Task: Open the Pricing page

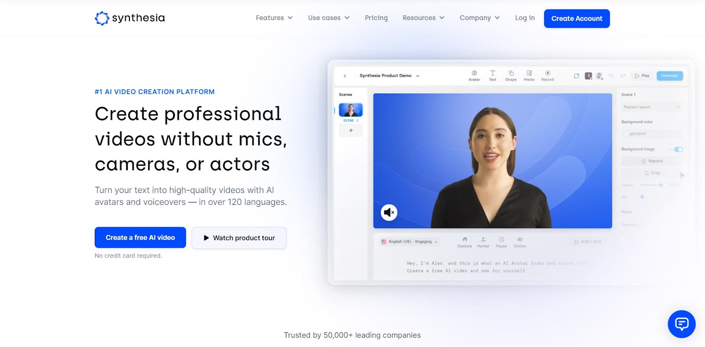Action: pos(376,18)
